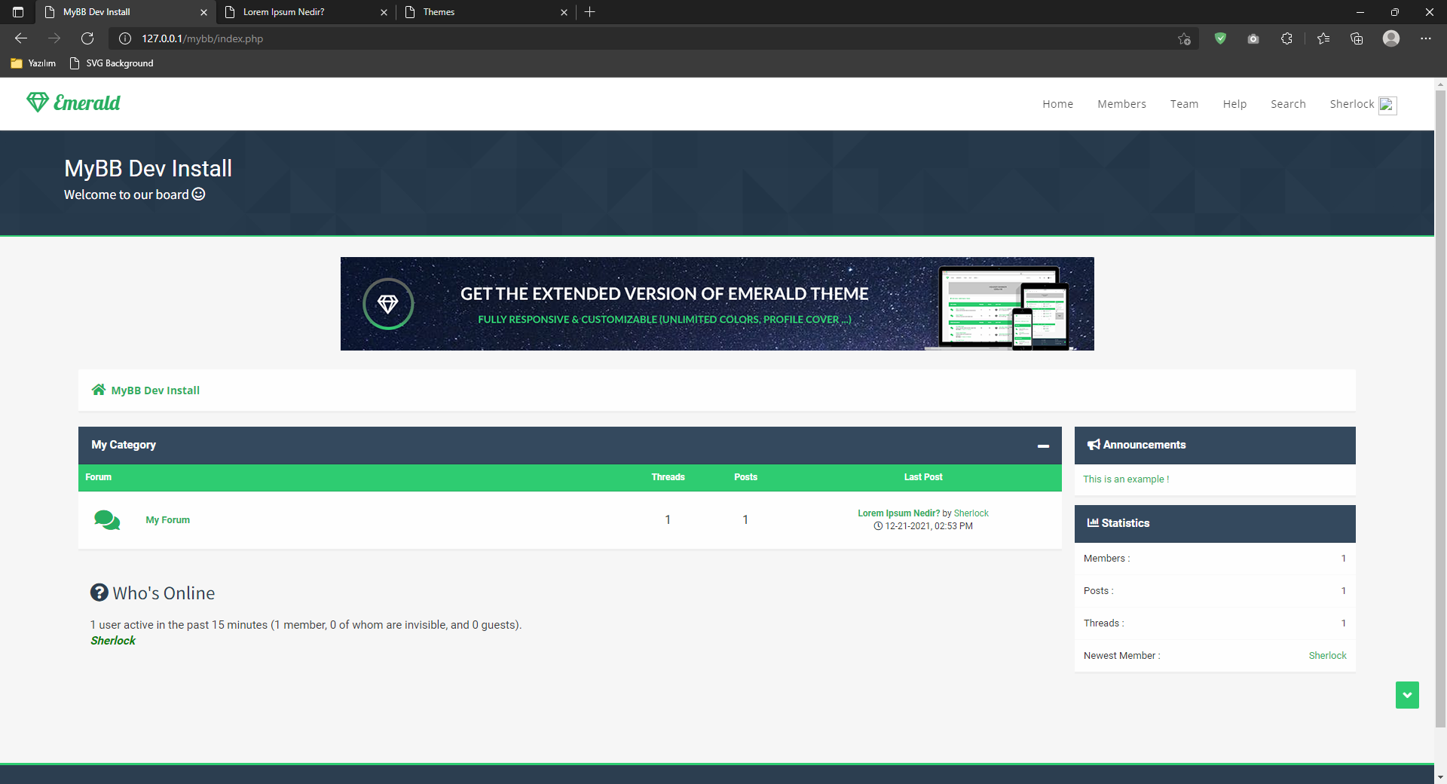The image size is (1447, 784).
Task: Click the Who's Online question mark icon
Action: coord(99,593)
